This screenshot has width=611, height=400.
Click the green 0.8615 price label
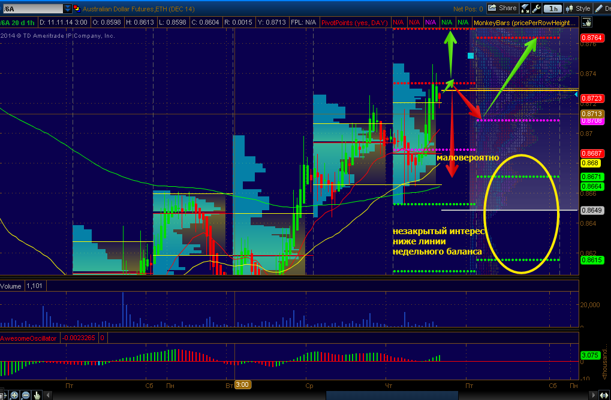(x=592, y=260)
